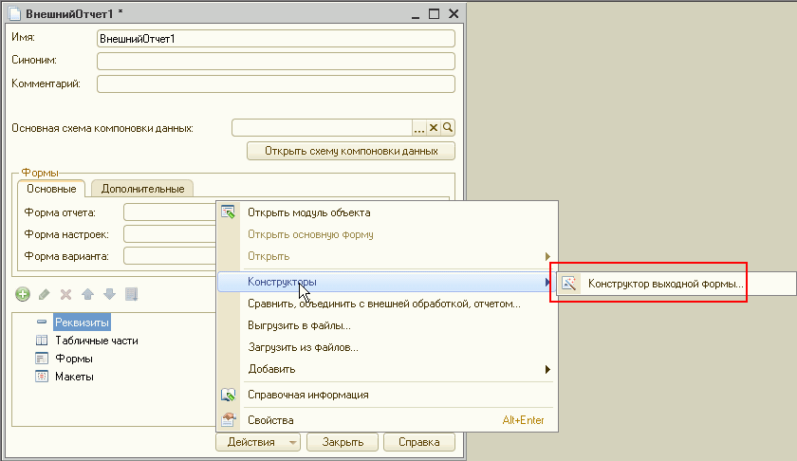The image size is (797, 461).
Task: Click the green add item icon
Action: [x=23, y=294]
